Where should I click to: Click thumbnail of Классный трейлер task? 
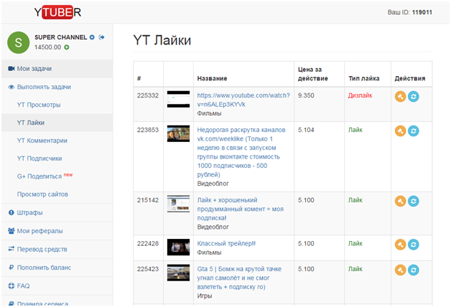[178, 247]
